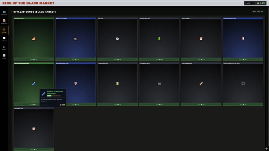Open the Profile sidebar icon
Image resolution: width=269 pixels, height=151 pixels.
point(4,56)
